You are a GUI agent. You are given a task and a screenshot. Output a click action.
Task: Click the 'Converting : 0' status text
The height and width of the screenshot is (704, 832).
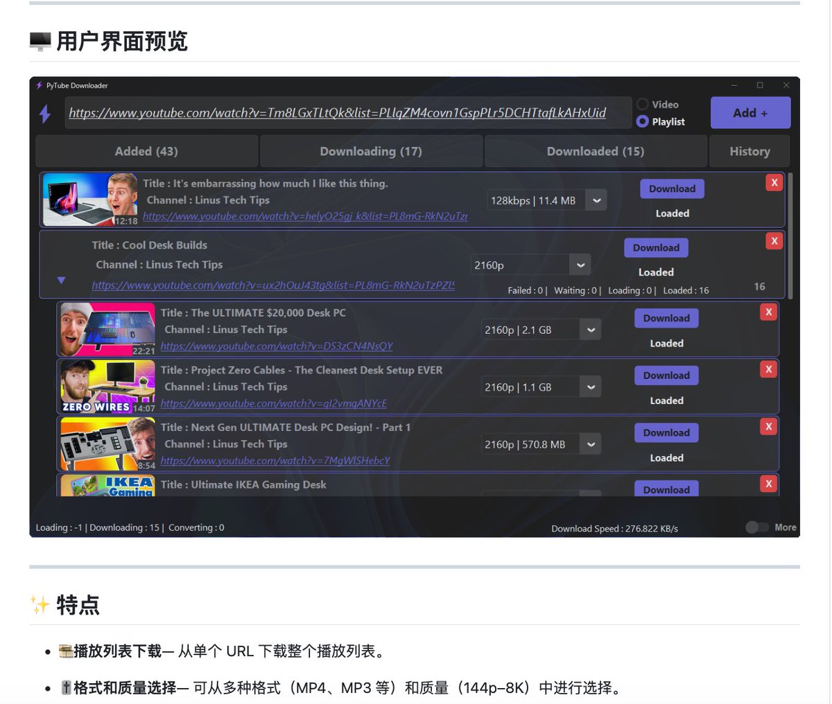196,527
